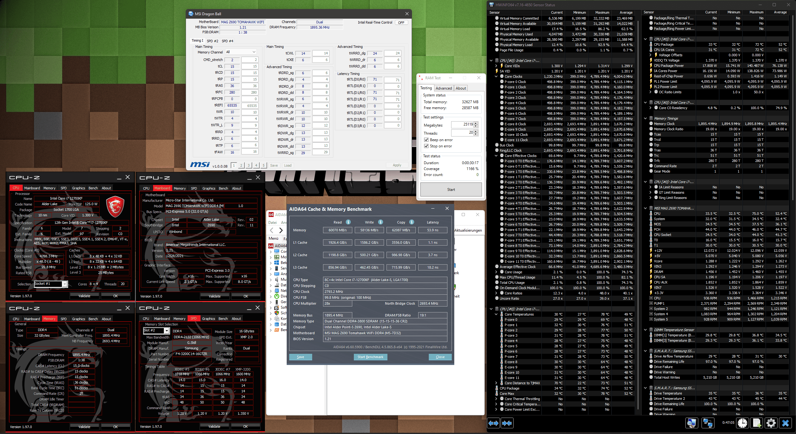Screen dimensions: 796x434
Task: Click the tCL editable value field
Action: coord(250,66)
